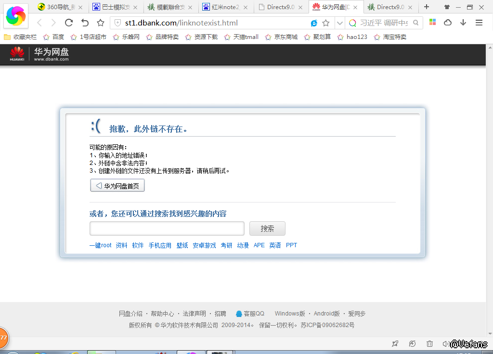This screenshot has height=354, width=493.
Task: Click the rocket accelerator icon in status bar
Action: pos(395,343)
